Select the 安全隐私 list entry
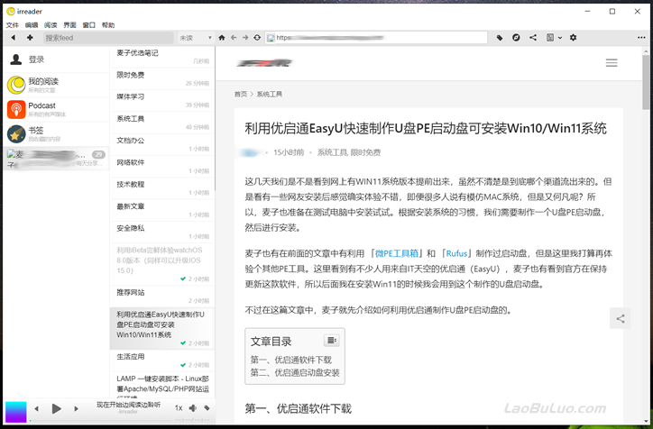This screenshot has width=653, height=429. 162,232
